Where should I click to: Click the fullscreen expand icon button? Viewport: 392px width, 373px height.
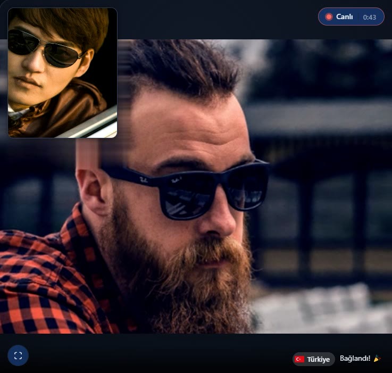click(18, 355)
